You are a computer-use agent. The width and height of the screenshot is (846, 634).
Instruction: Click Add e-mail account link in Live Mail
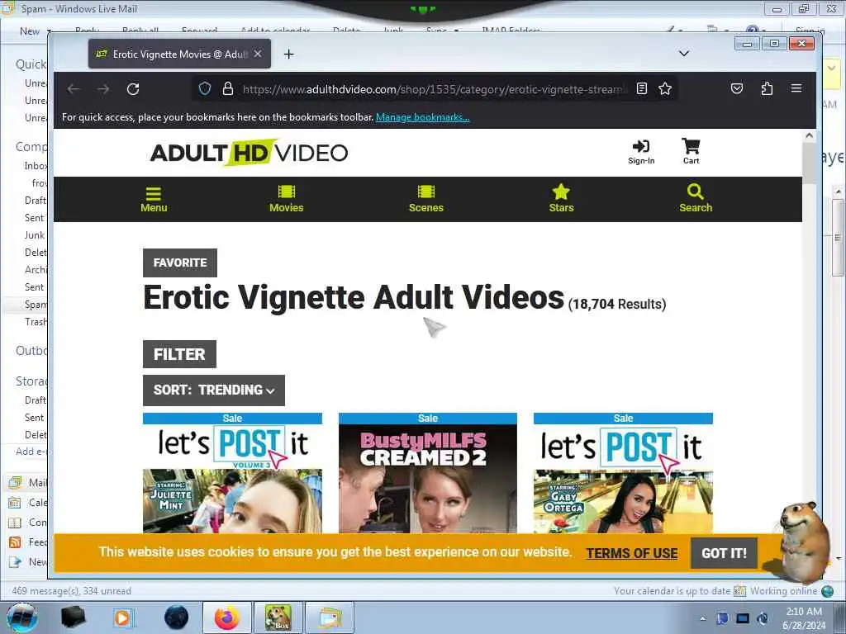31,452
